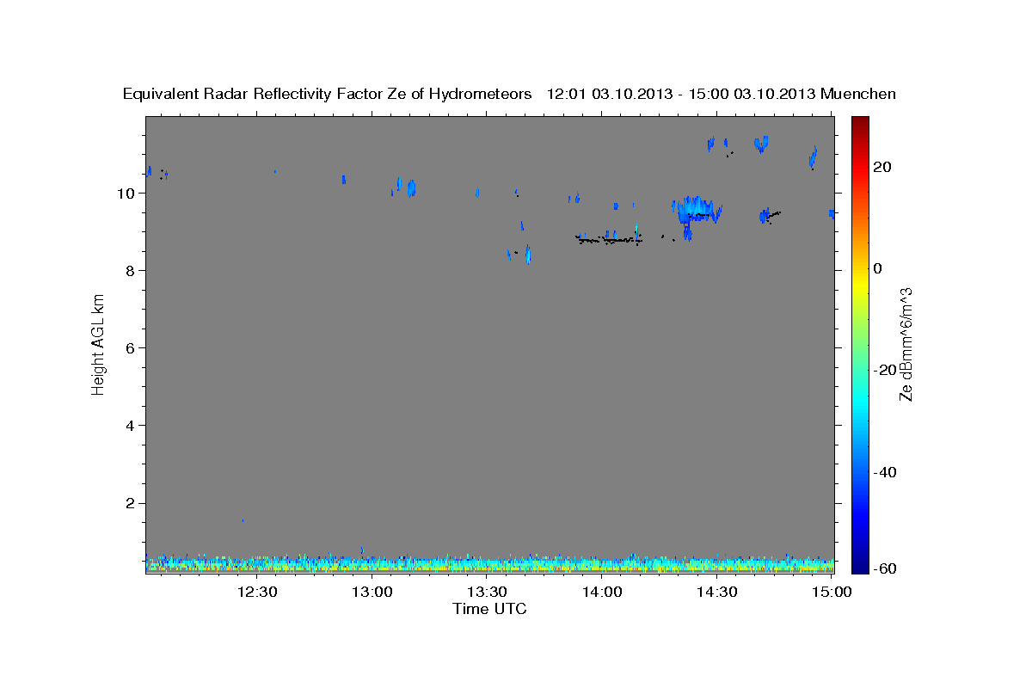
Task: Pick the dark blue bottom of the colorbar
Action: click(x=860, y=566)
